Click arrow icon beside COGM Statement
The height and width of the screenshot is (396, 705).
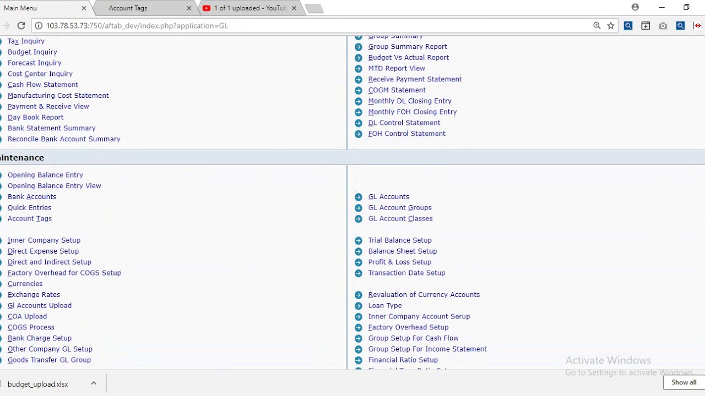coord(359,90)
